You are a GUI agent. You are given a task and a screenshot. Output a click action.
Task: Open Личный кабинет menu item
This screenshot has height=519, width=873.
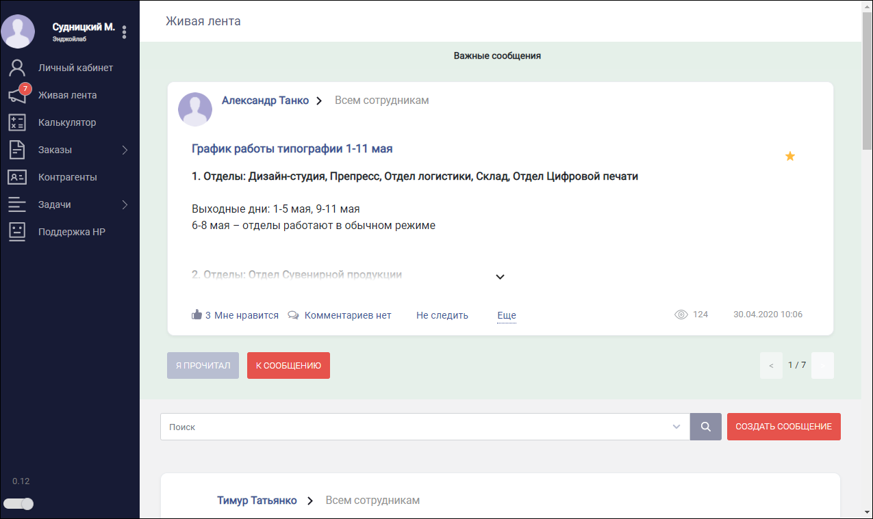pos(75,68)
